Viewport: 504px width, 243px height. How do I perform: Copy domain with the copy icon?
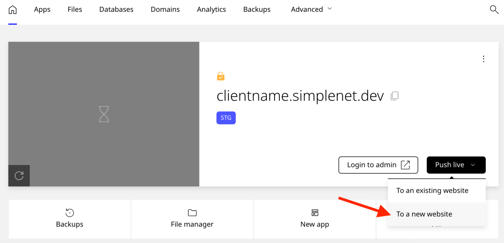coord(394,96)
